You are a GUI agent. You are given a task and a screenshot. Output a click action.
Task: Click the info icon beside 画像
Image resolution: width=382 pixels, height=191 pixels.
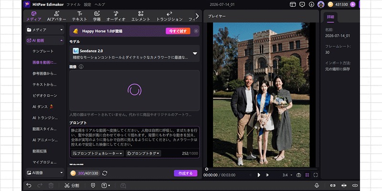[x=81, y=66]
